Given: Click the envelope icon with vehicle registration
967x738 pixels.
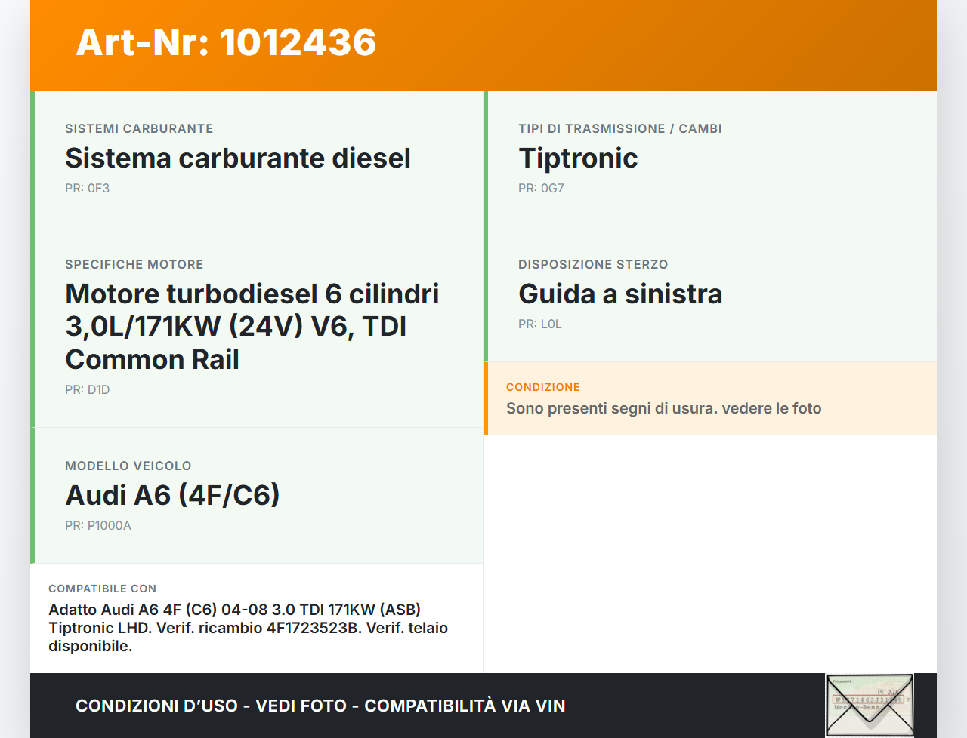Looking at the screenshot, I should click(870, 704).
